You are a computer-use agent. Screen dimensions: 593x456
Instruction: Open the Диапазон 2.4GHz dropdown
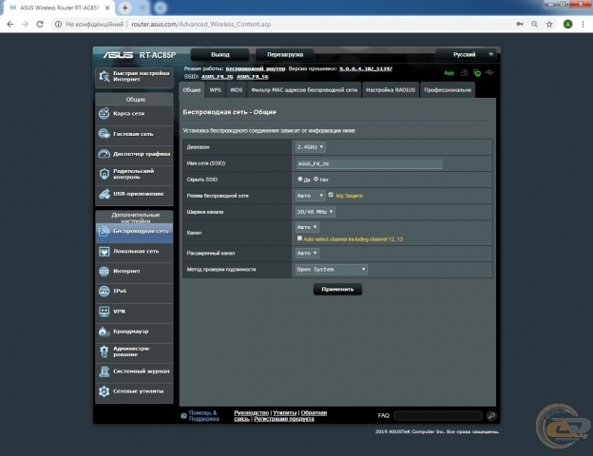pyautogui.click(x=310, y=147)
